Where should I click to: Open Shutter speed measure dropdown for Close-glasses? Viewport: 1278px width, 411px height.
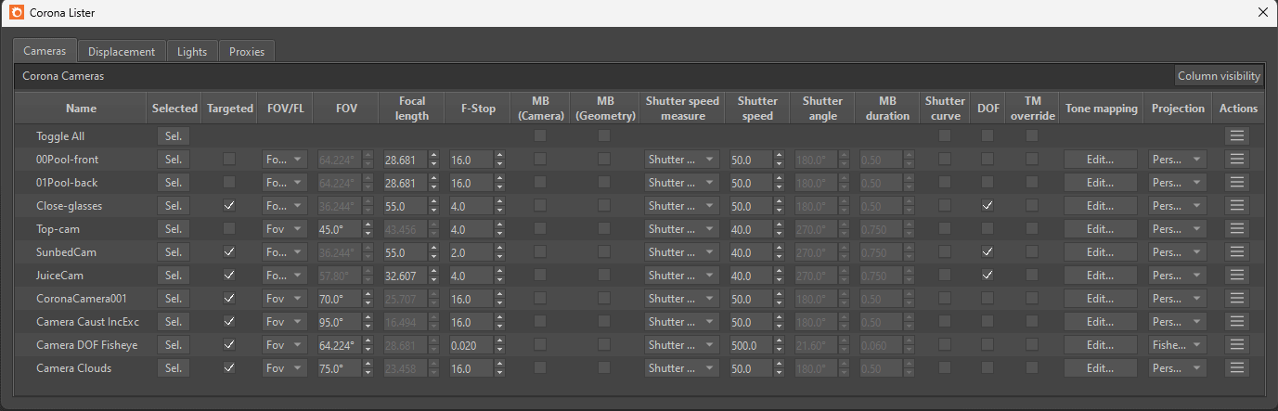pos(682,206)
